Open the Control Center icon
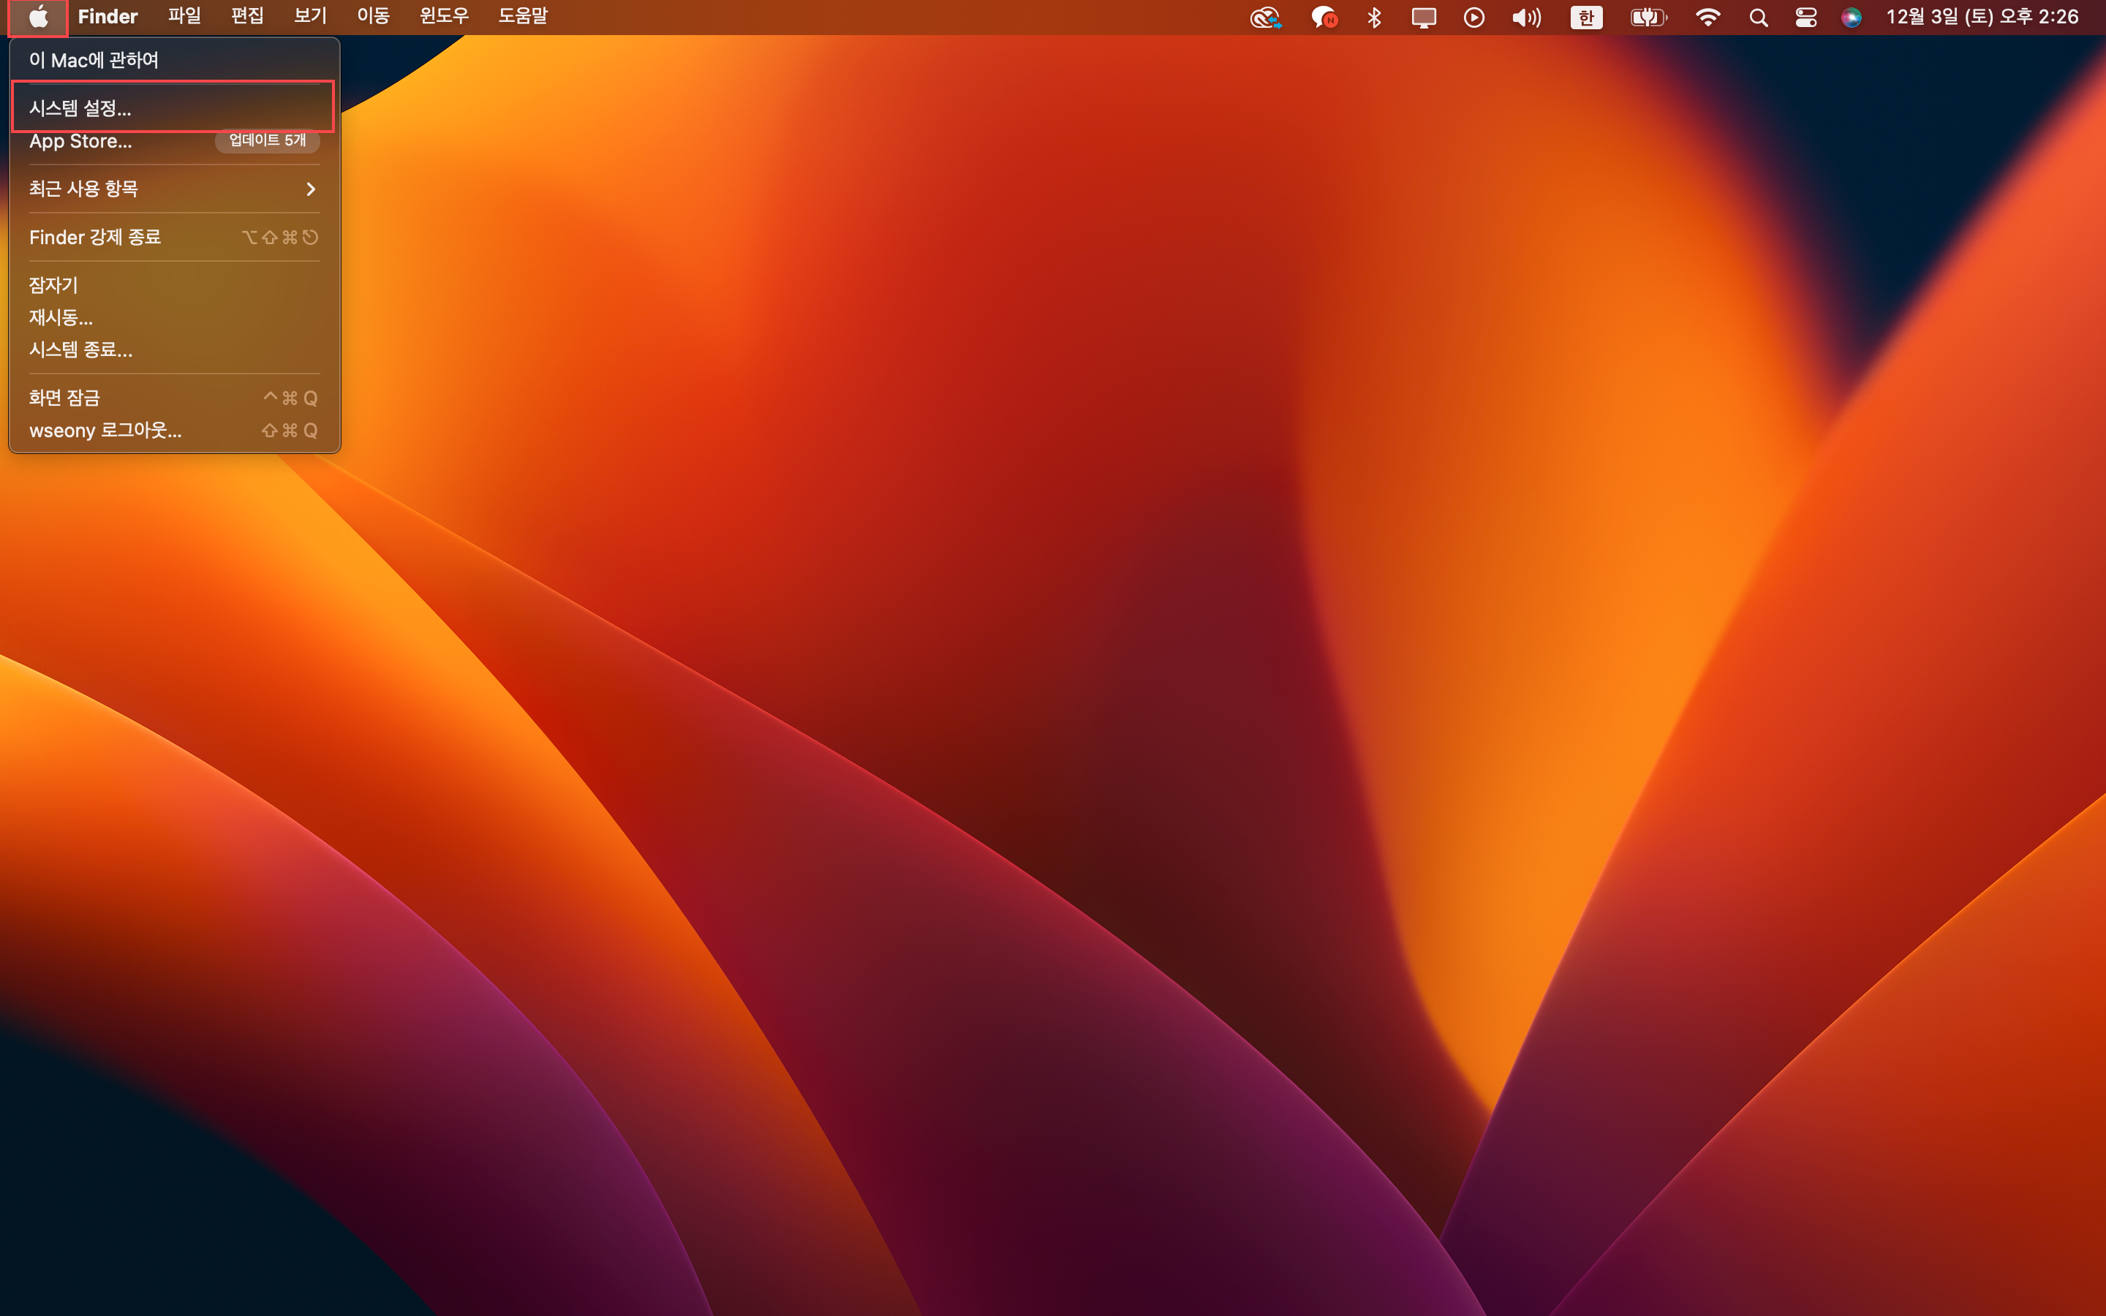This screenshot has width=2106, height=1316. (1805, 18)
